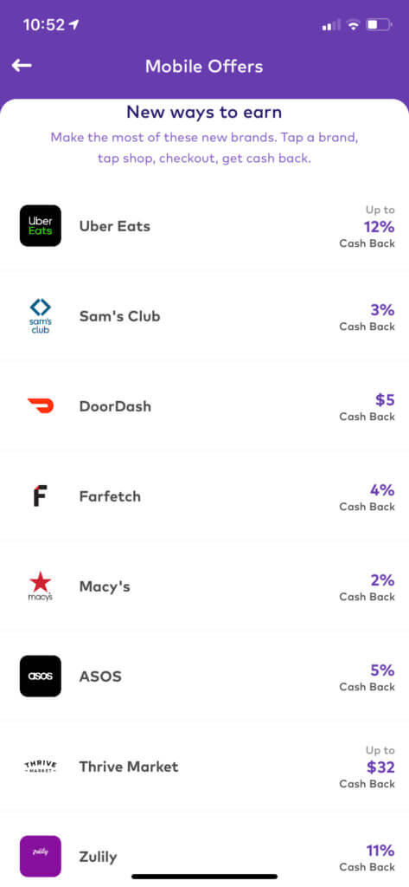Open the Macy's red star logo
Viewport: 409px width, 887px height.
(40, 586)
